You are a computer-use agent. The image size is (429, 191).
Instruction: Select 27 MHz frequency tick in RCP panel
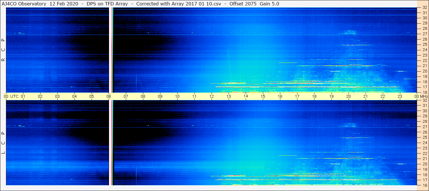(424, 34)
